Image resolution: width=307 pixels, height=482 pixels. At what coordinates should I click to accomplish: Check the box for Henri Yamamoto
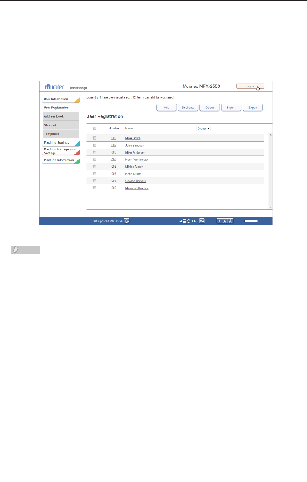click(95, 159)
